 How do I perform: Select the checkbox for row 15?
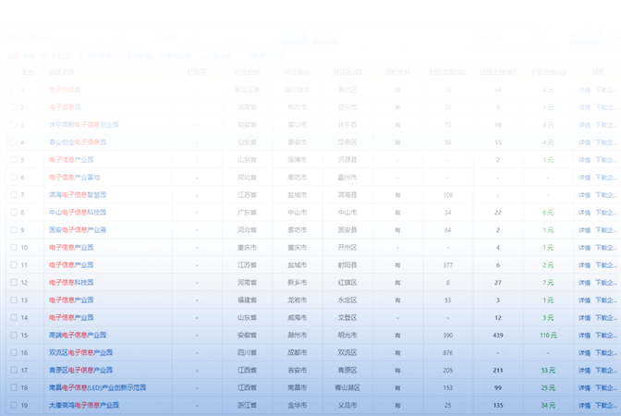14,336
